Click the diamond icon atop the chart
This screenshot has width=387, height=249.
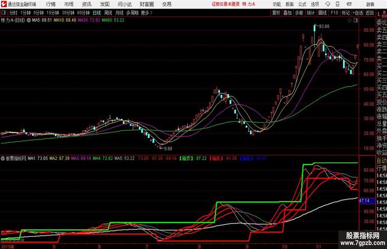(x=350, y=20)
